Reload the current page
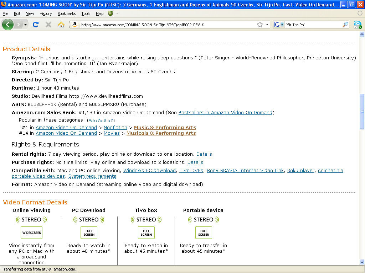365x273 pixels. tap(36, 25)
